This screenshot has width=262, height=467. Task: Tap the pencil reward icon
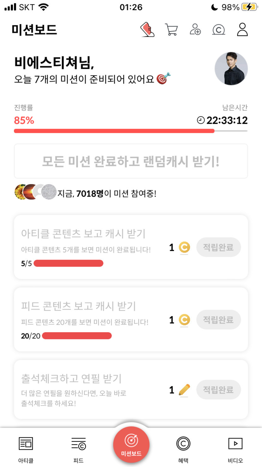pyautogui.click(x=184, y=390)
